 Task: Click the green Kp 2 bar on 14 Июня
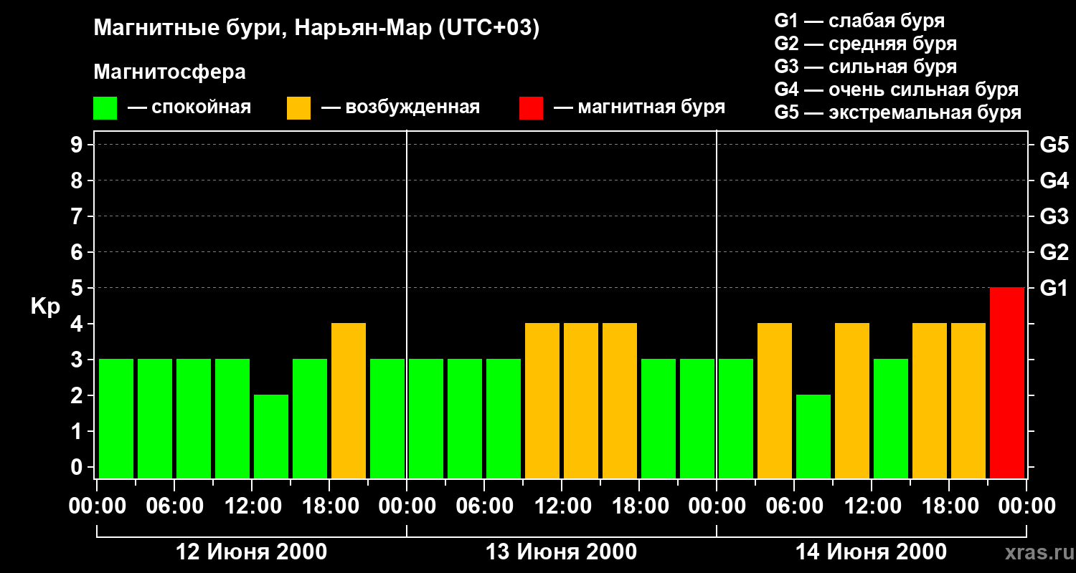tap(813, 436)
